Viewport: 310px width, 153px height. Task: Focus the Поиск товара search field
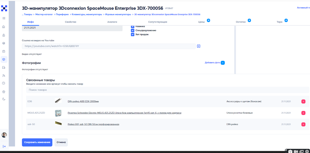tap(167, 90)
